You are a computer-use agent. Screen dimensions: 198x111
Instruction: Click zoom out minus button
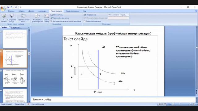(173, 104)
